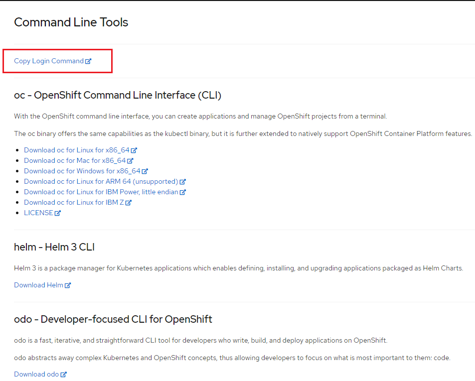The image size is (475, 381).
Task: Click external icon next to LICENSE
Action: pyautogui.click(x=57, y=213)
